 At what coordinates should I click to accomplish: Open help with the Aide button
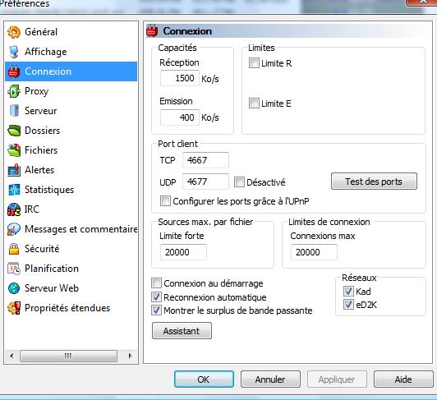click(403, 379)
